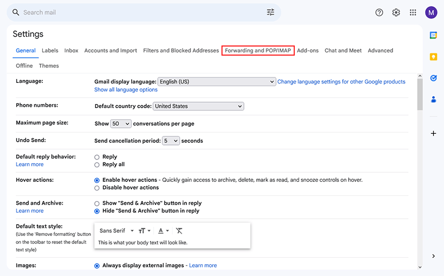Click the search magnifier icon
444x276 pixels.
click(16, 12)
